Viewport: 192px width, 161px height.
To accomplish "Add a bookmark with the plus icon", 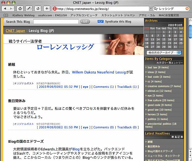I will (47, 9).
